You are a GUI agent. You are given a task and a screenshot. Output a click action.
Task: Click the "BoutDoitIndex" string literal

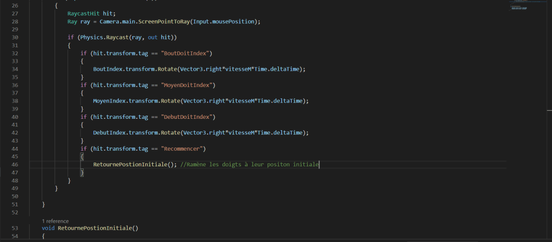point(181,53)
